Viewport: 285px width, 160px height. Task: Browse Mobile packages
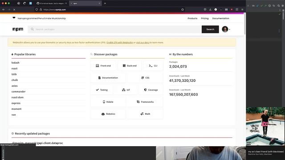tap(108, 102)
